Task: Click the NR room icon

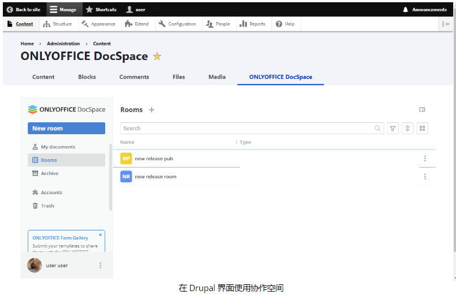Action: (126, 177)
